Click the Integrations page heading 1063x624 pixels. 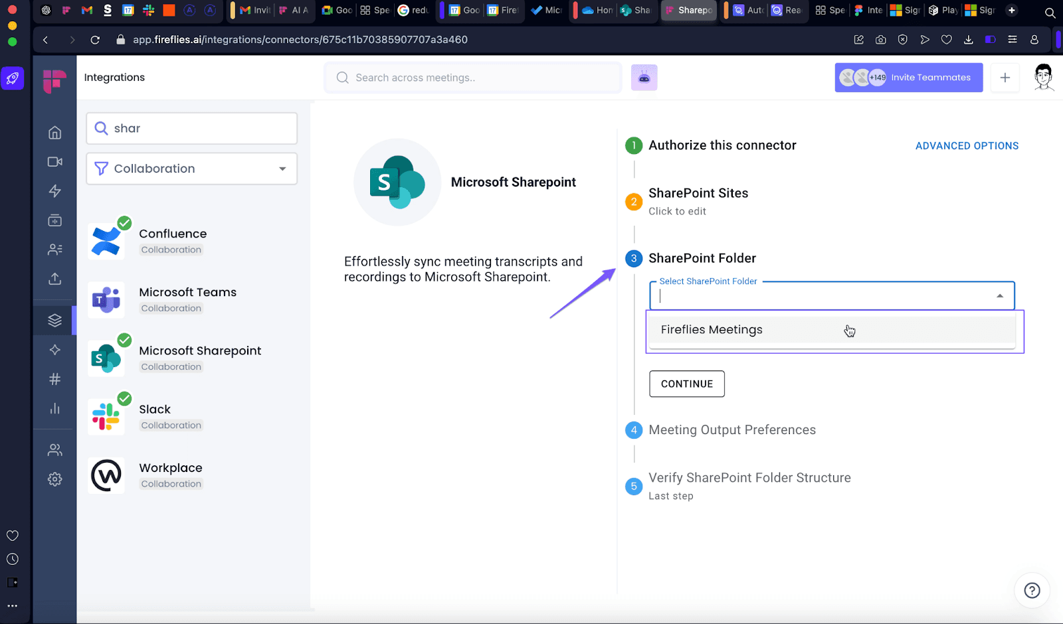tap(114, 78)
